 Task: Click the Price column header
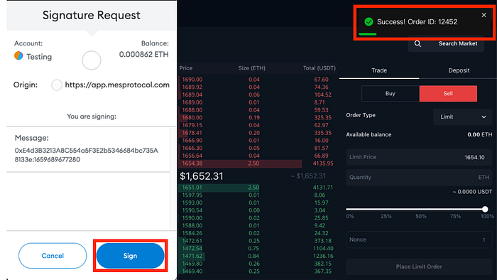186,68
